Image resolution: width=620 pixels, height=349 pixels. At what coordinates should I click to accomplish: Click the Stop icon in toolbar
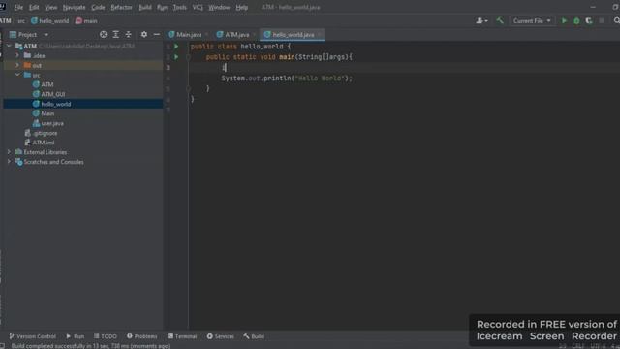click(x=602, y=21)
